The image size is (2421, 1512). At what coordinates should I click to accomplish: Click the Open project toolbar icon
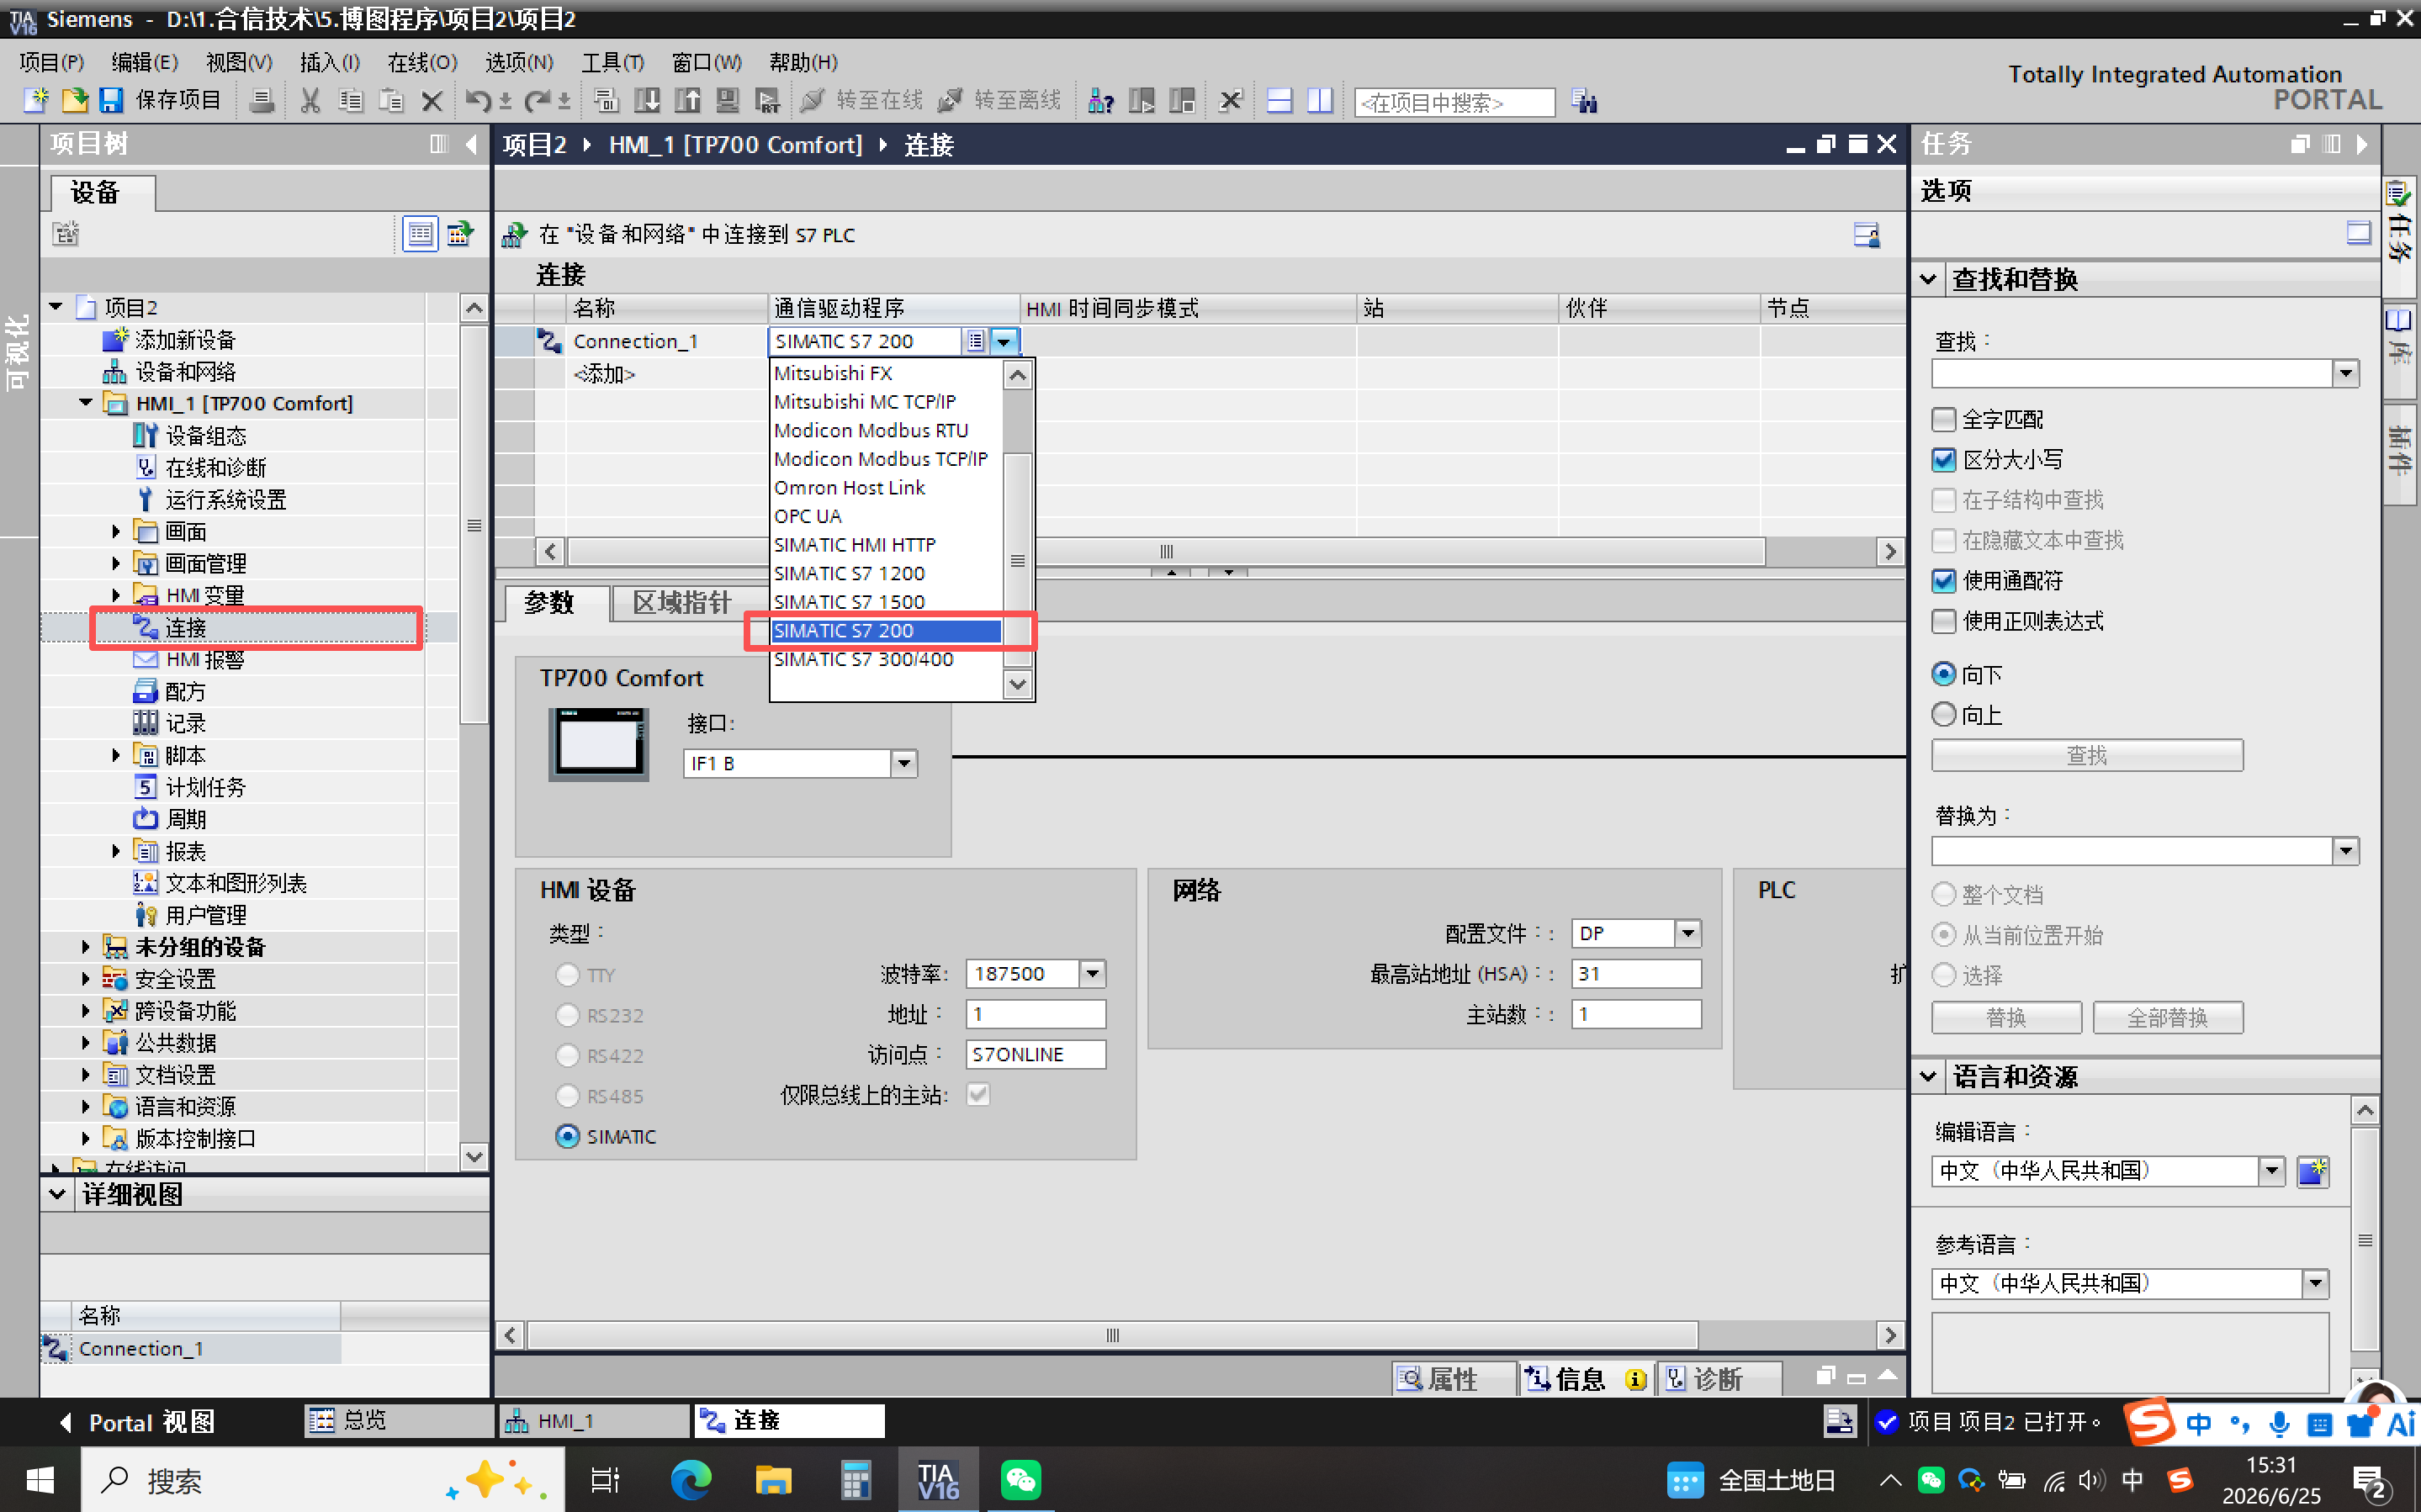[x=74, y=100]
